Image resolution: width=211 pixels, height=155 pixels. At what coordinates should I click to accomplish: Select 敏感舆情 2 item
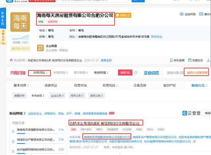click(x=101, y=73)
